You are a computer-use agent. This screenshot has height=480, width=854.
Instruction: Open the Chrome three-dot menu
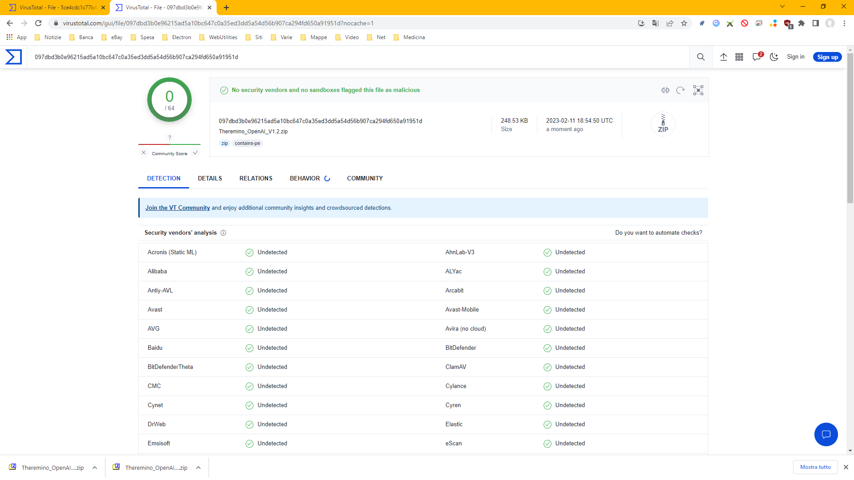tap(844, 23)
